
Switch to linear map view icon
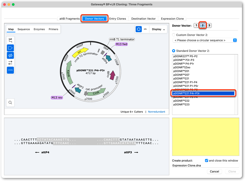click(x=145, y=29)
